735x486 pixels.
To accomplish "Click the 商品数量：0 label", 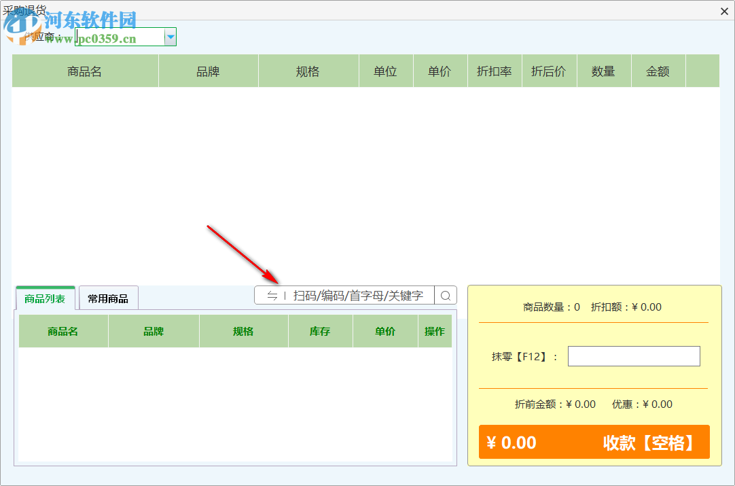I will click(552, 307).
